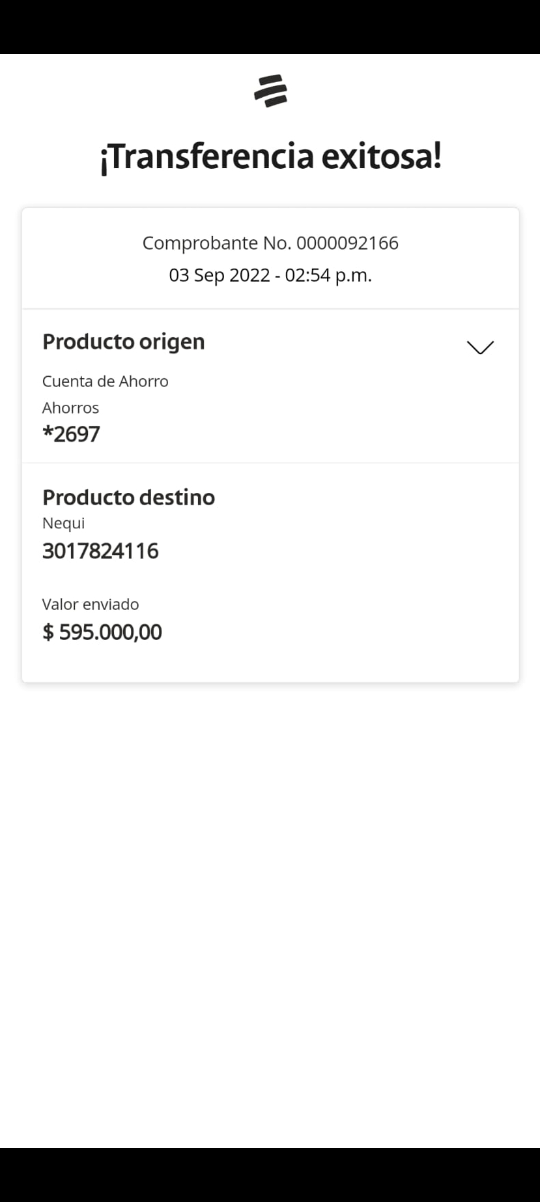
Task: Select the "Comprobante No." label text
Action: pos(216,243)
